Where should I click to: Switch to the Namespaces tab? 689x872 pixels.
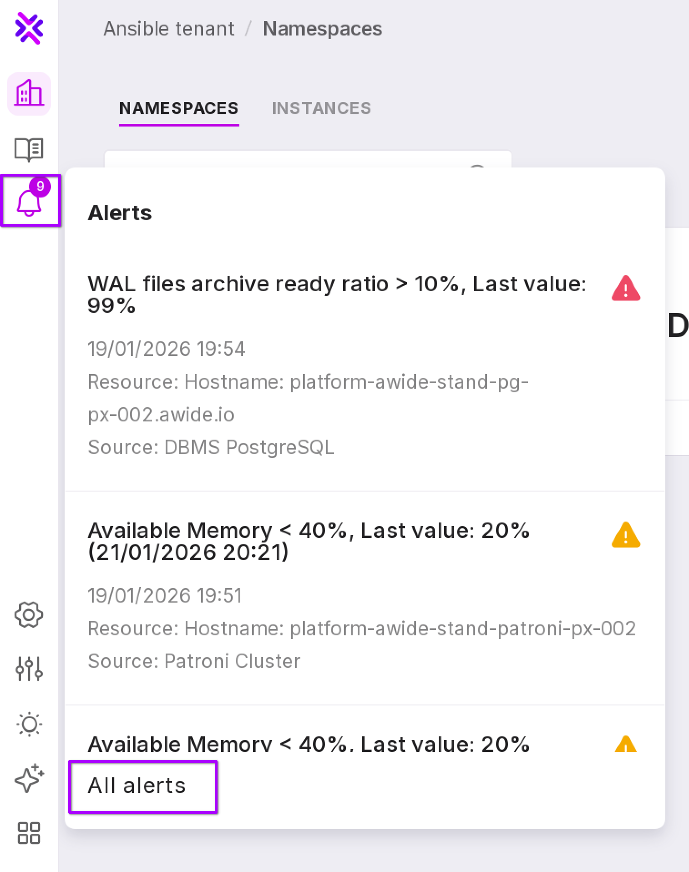[x=179, y=108]
